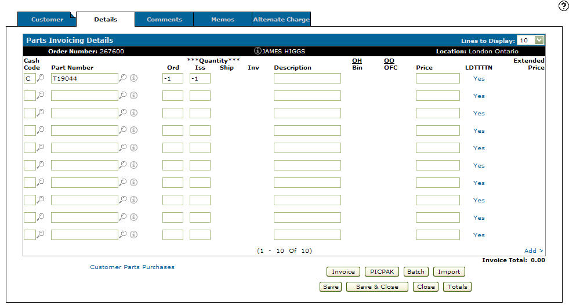Open part number search in seventh row
Screen dimensions: 569x305
122,182
